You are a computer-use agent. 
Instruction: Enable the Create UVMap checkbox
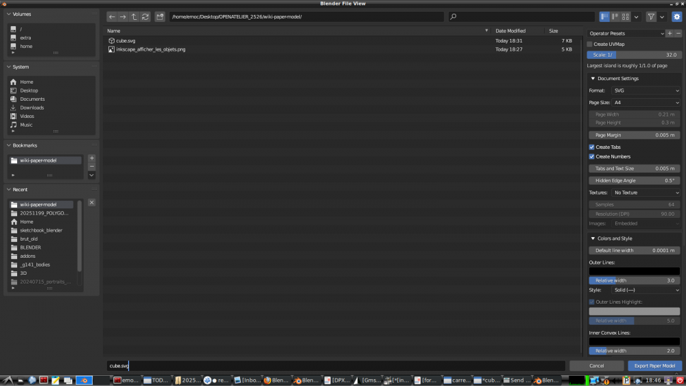pyautogui.click(x=590, y=44)
